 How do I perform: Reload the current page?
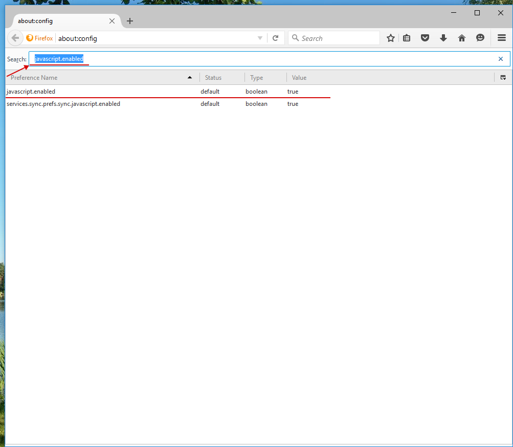tap(276, 38)
